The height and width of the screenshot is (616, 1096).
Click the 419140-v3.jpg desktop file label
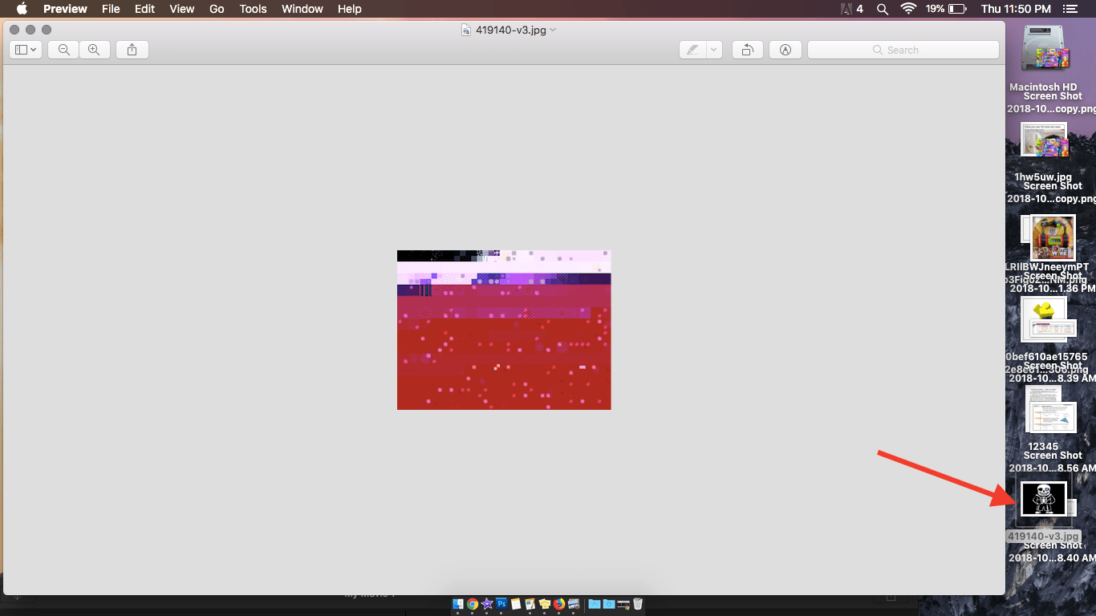[1044, 537]
